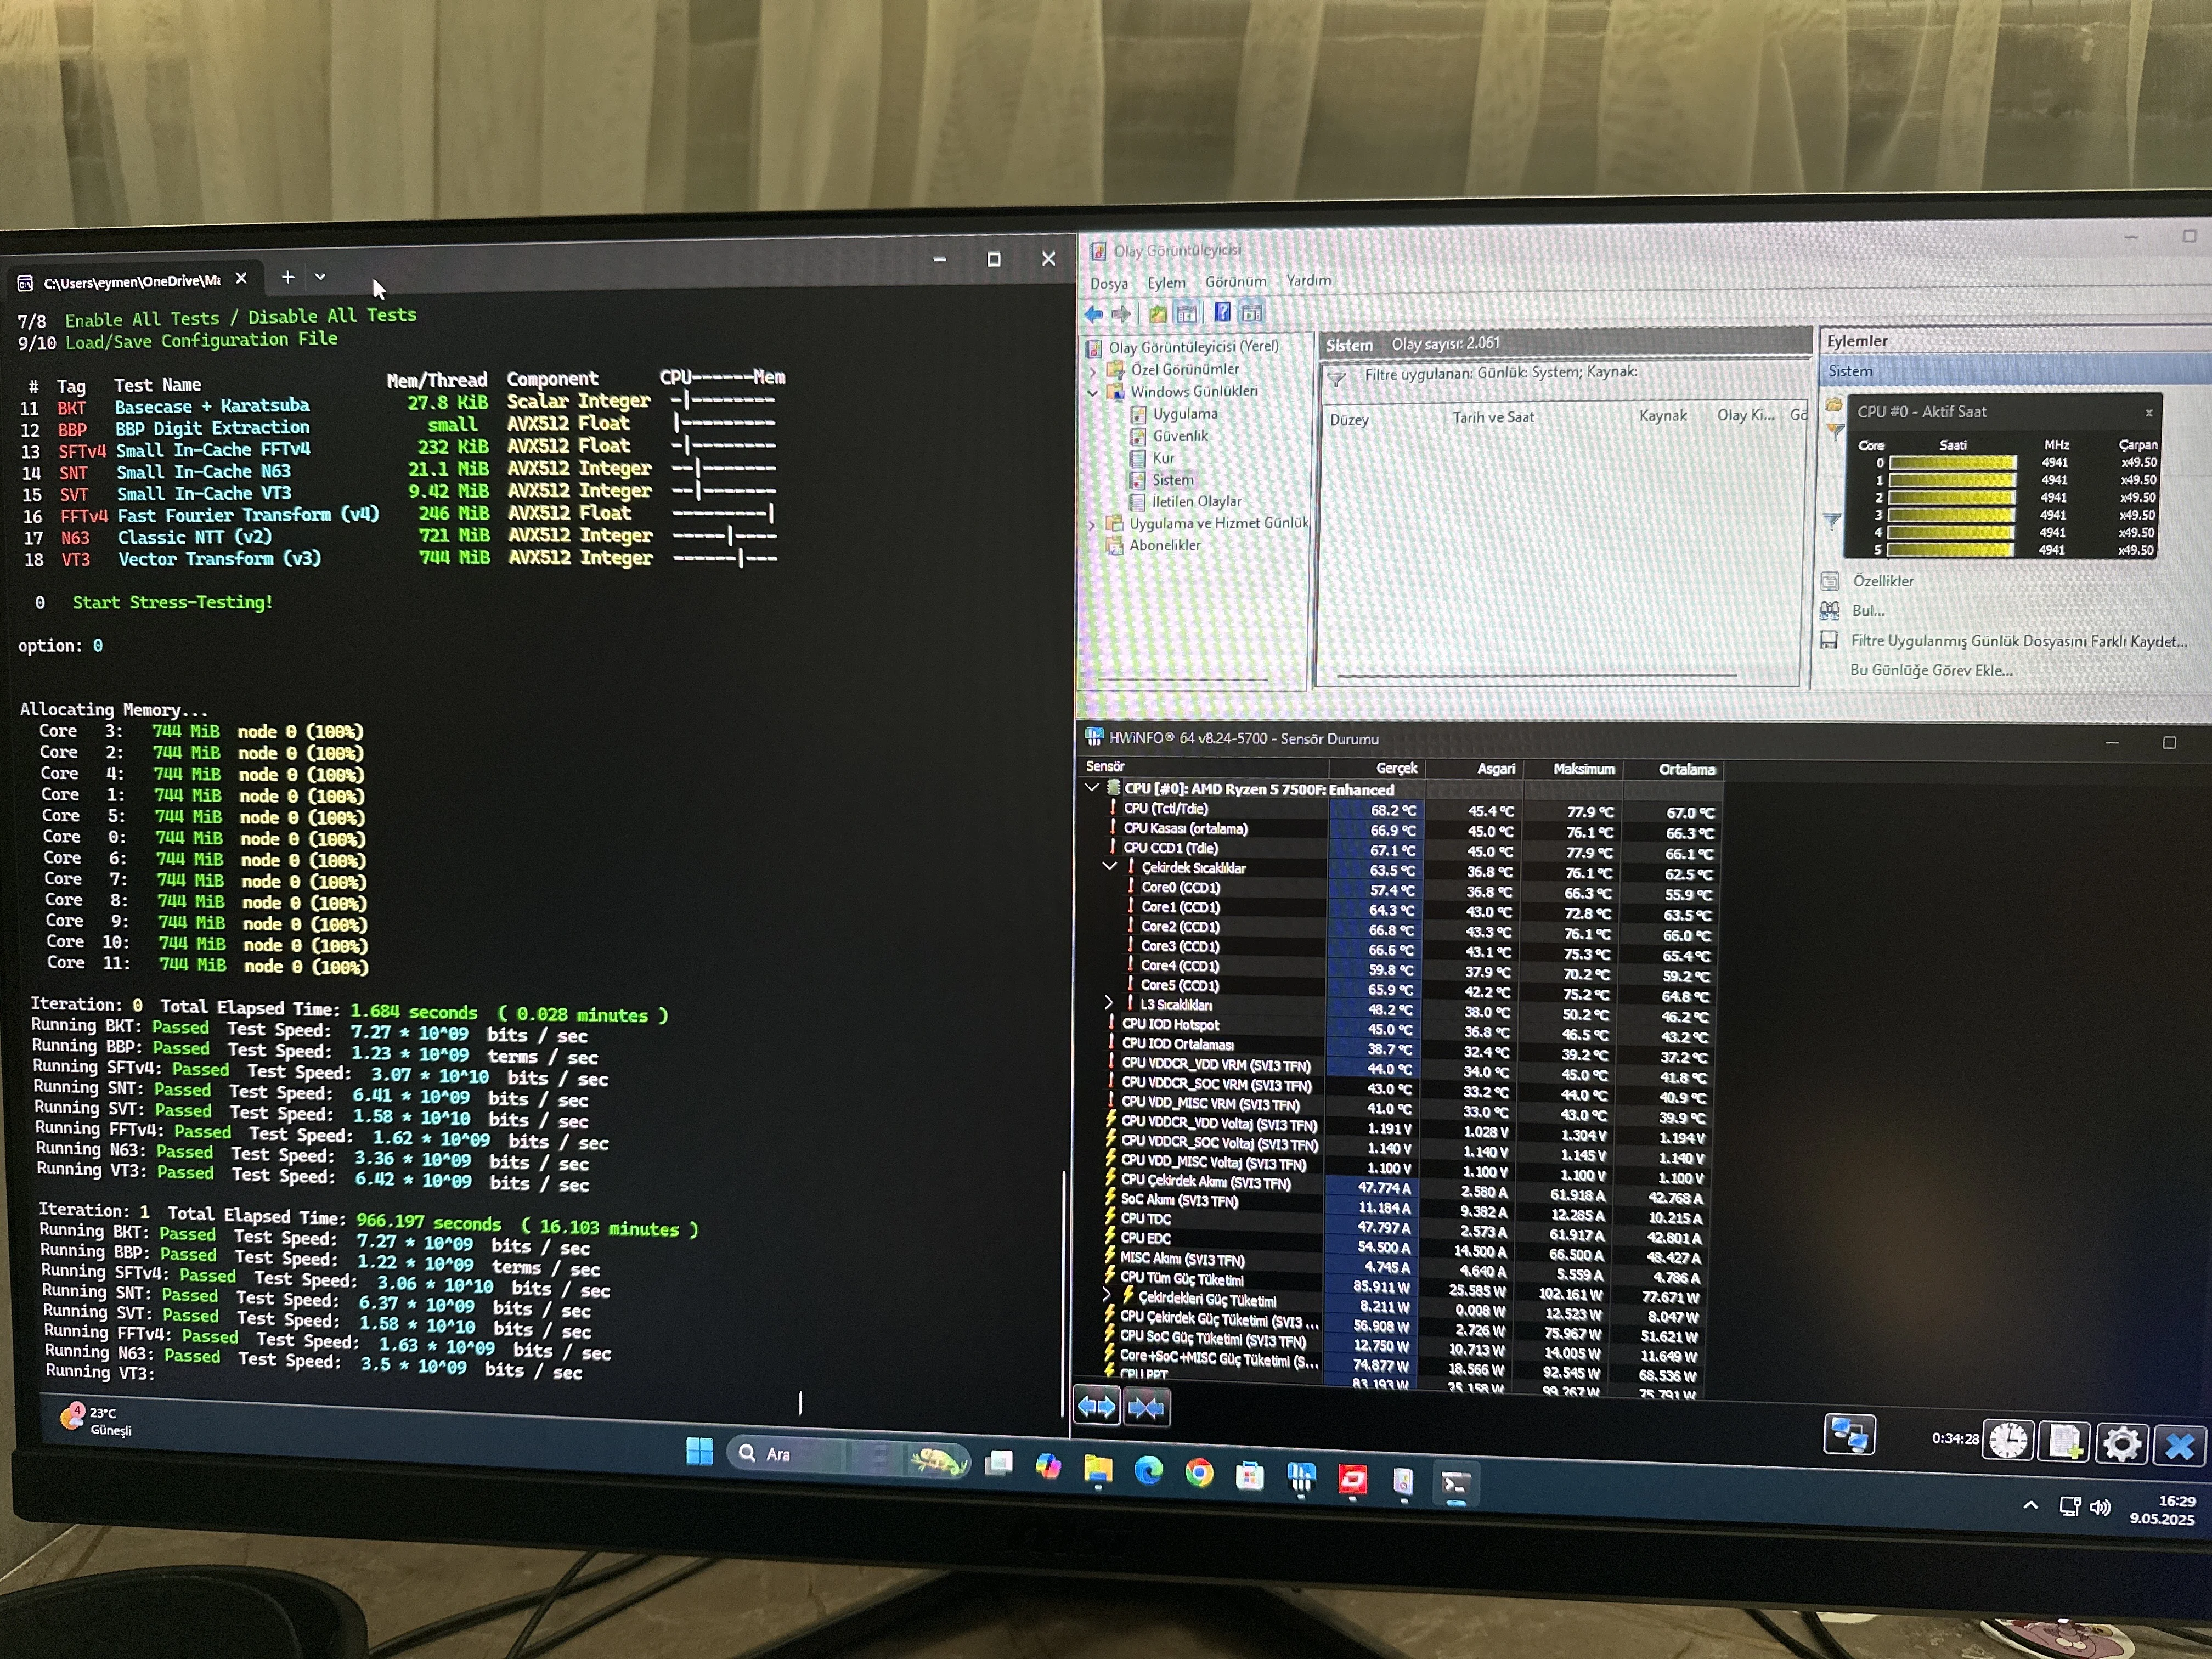Click Event Viewer up-folder toolbar icon
The image size is (2212, 1659).
pyautogui.click(x=1157, y=314)
